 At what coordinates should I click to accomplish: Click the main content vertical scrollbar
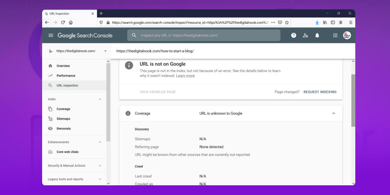pyautogui.click(x=353, y=101)
